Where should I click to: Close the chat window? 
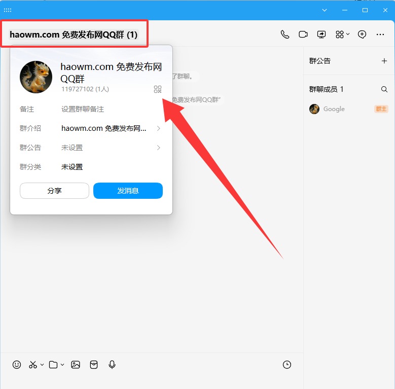pos(385,10)
